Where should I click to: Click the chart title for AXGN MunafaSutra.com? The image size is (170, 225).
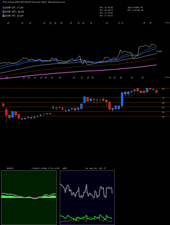[34, 2]
